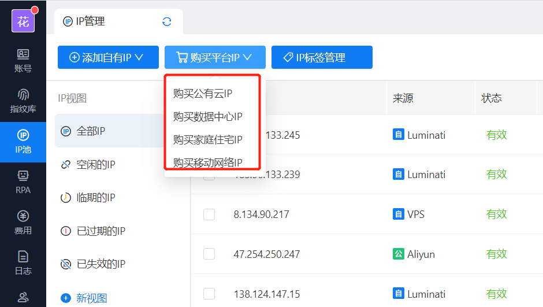This screenshot has width=543, height=307.
Task: Select the IP池 sidebar icon
Action: point(23,141)
